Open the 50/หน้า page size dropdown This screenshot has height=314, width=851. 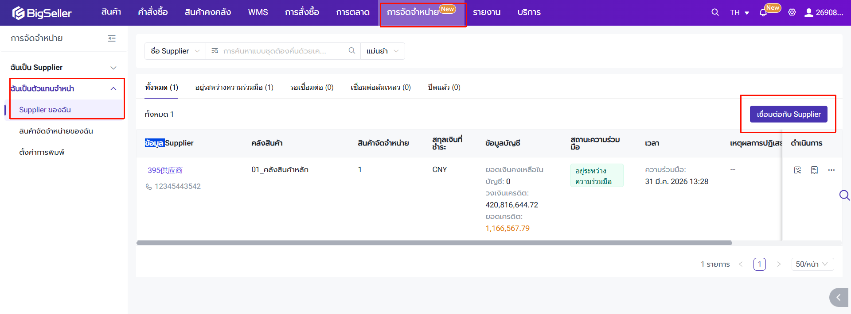812,264
